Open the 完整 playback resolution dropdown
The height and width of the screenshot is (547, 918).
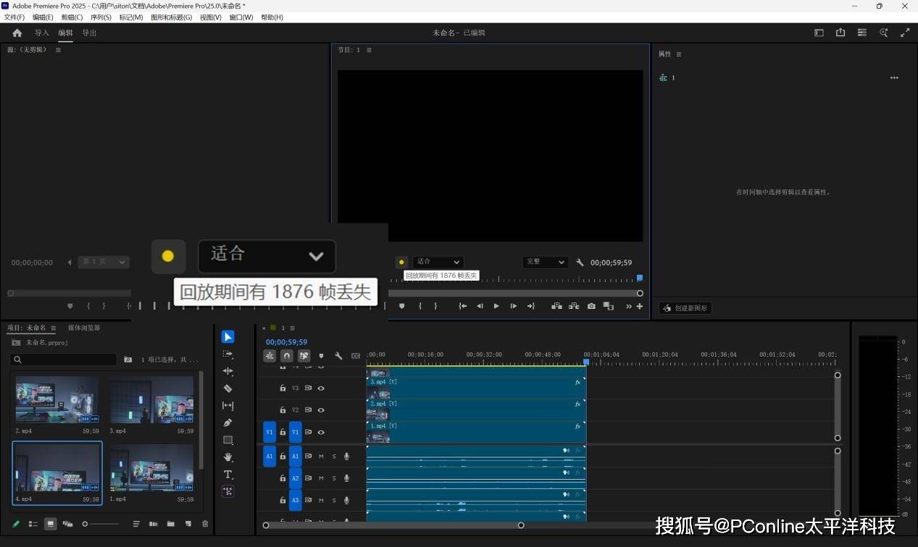[544, 262]
